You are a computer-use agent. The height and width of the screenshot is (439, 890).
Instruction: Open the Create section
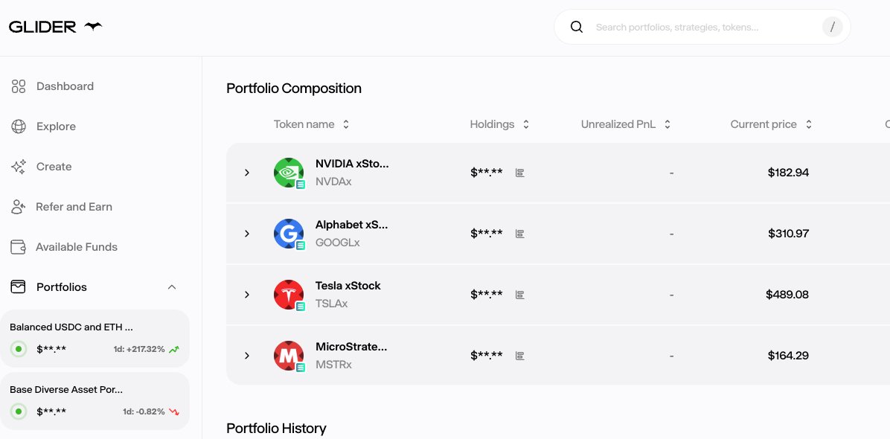pyautogui.click(x=54, y=167)
